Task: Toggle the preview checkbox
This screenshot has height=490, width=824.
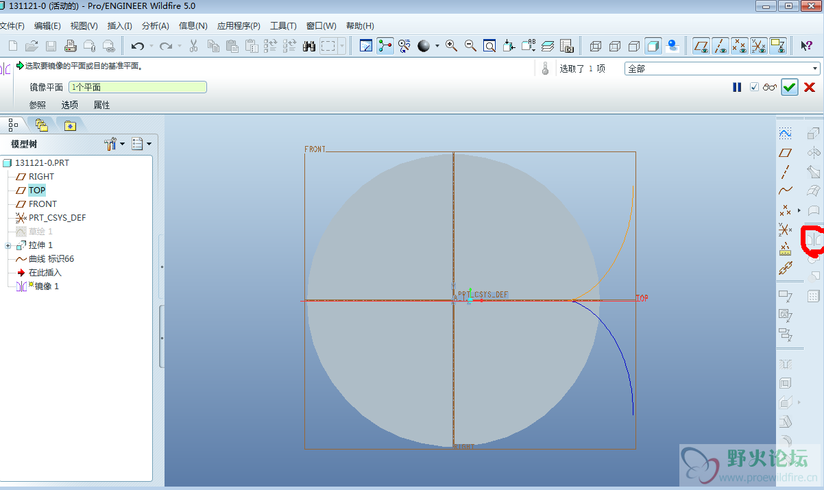Action: [754, 87]
